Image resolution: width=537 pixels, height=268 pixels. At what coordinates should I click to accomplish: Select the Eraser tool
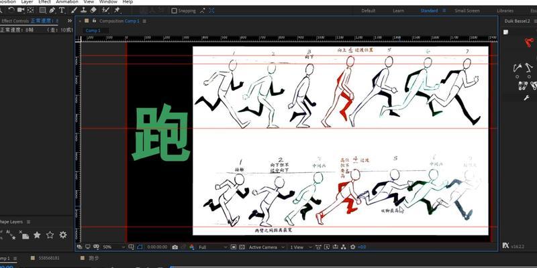93,10
